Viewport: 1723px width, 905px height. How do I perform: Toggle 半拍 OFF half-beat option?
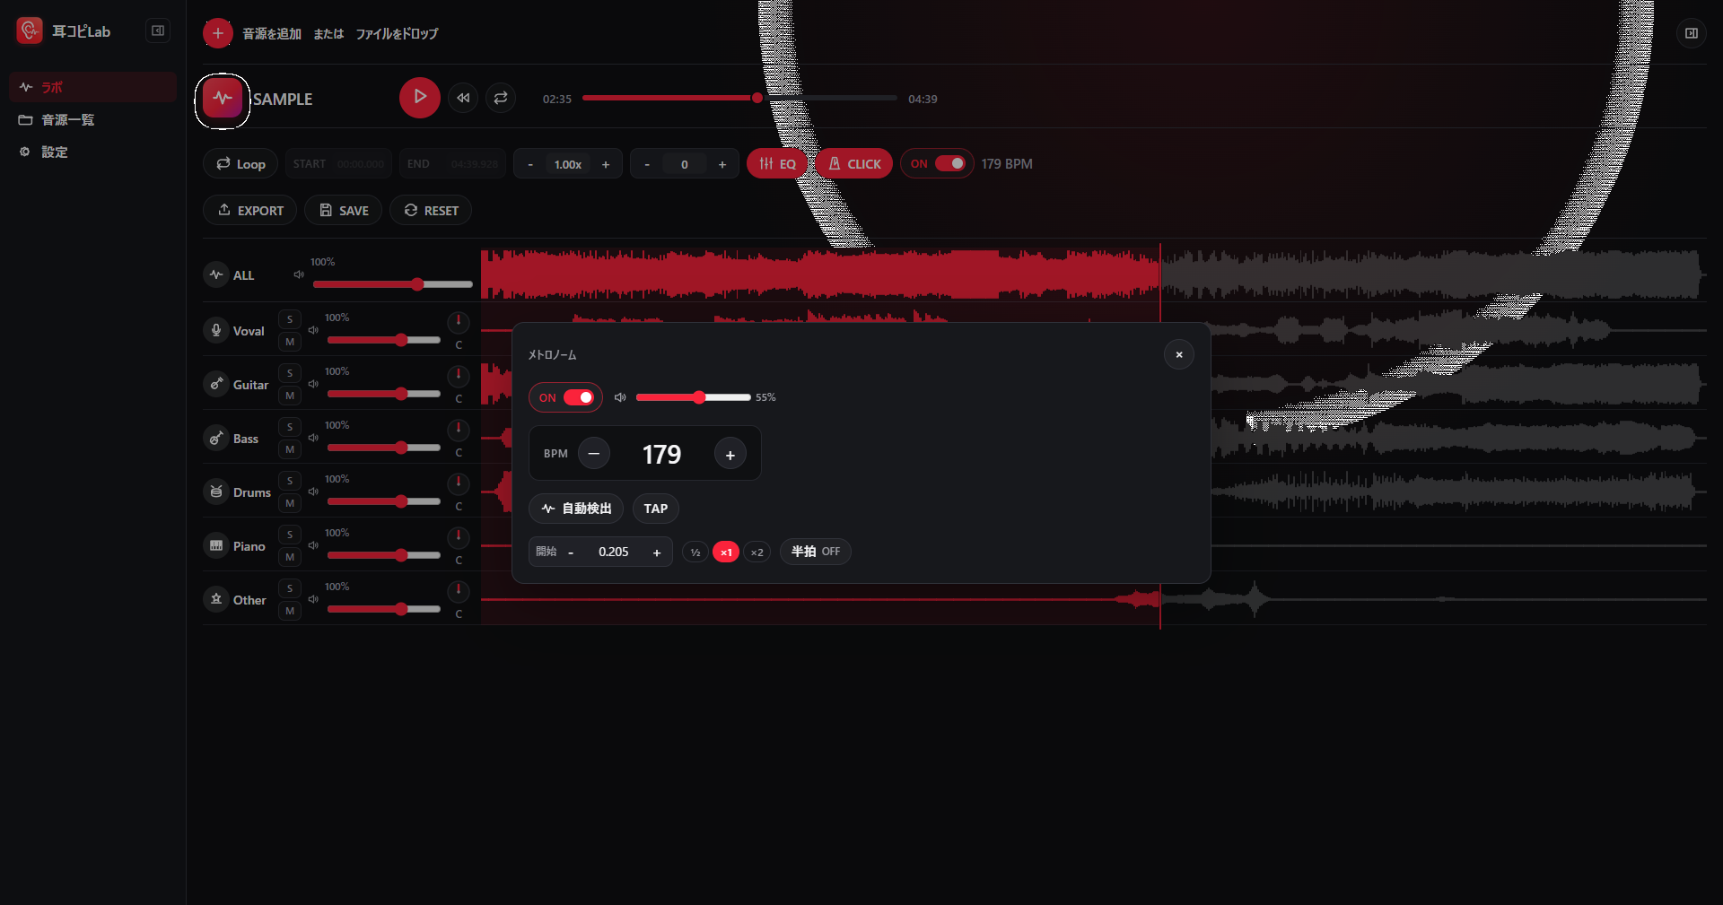pos(816,552)
